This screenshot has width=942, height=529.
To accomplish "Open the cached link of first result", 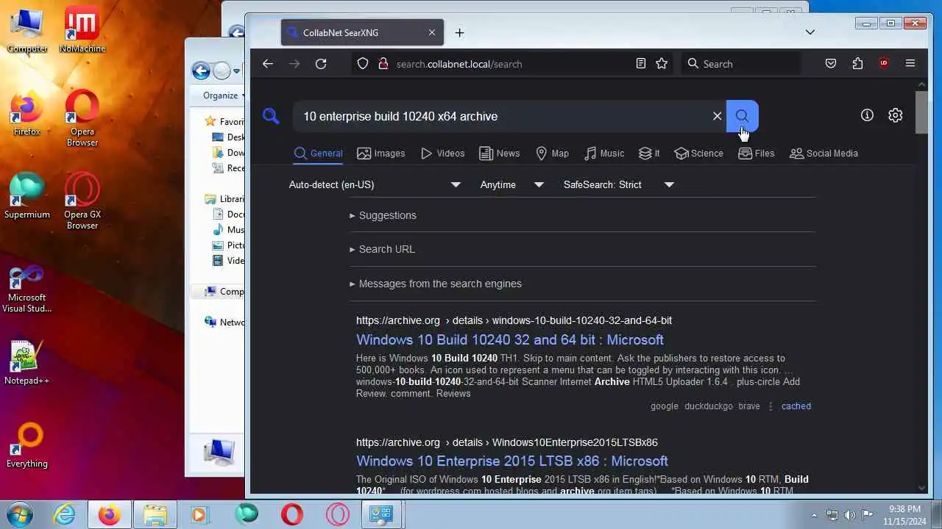I will pos(796,406).
